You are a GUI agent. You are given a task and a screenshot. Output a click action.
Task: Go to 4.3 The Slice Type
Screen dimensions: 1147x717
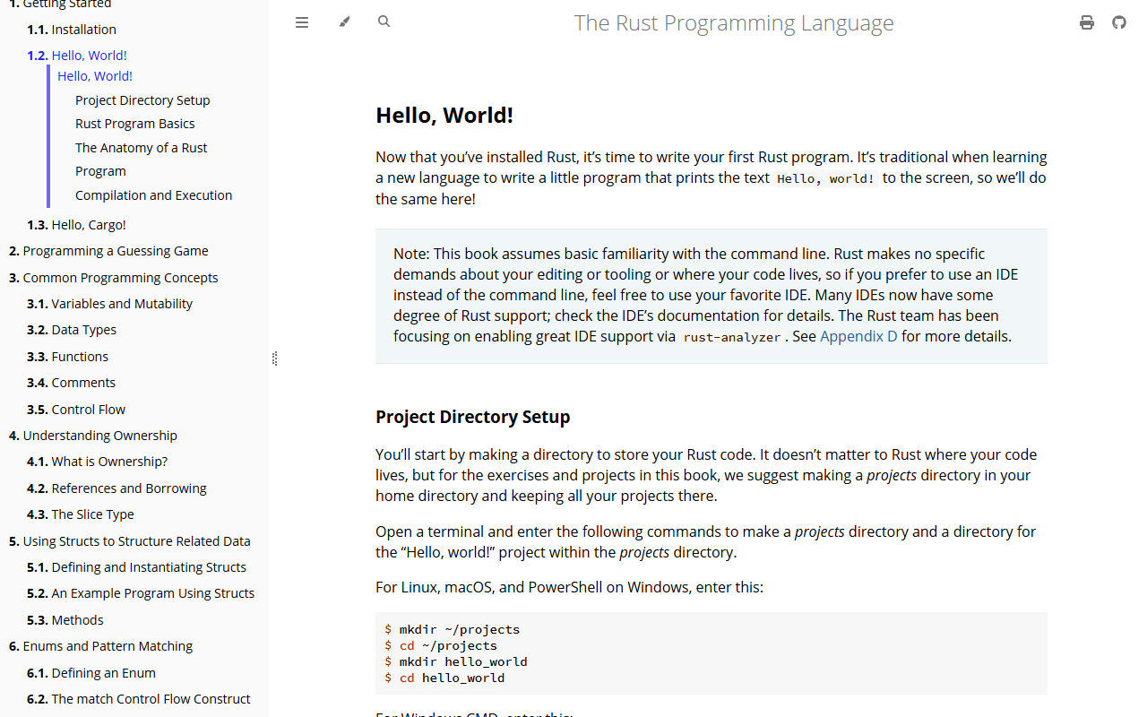pyautogui.click(x=81, y=514)
